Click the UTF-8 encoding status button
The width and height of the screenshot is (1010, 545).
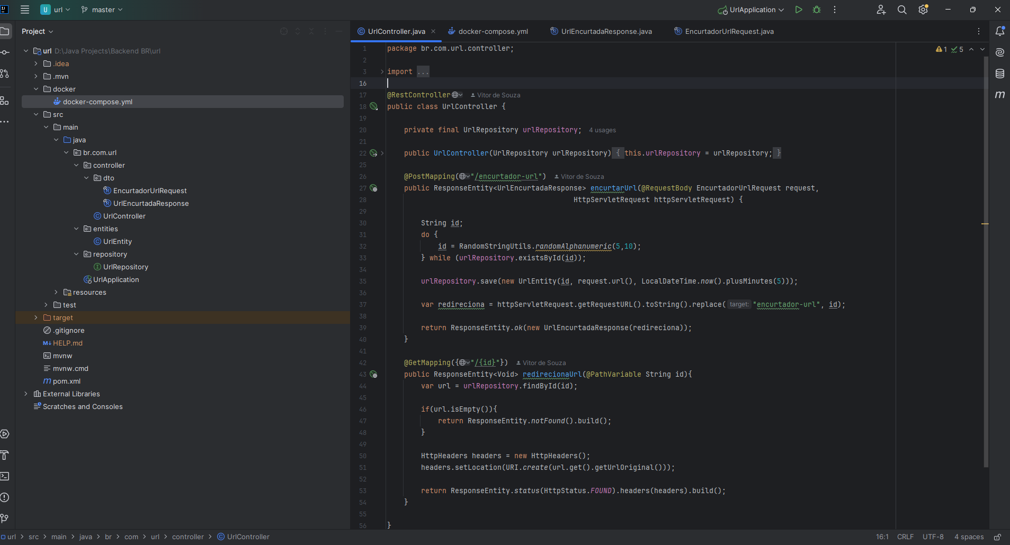(x=933, y=537)
